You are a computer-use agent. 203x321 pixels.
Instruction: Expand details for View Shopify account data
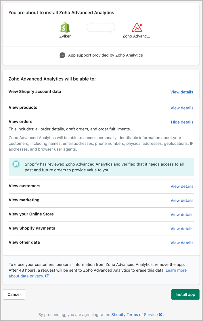181,92
